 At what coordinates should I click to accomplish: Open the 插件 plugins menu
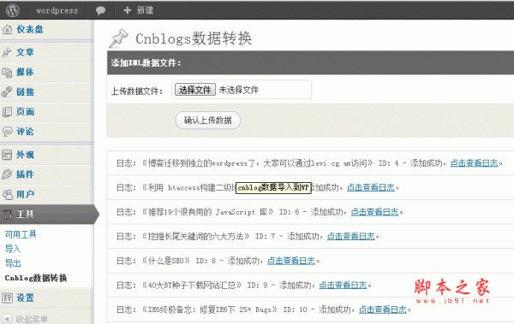click(25, 174)
